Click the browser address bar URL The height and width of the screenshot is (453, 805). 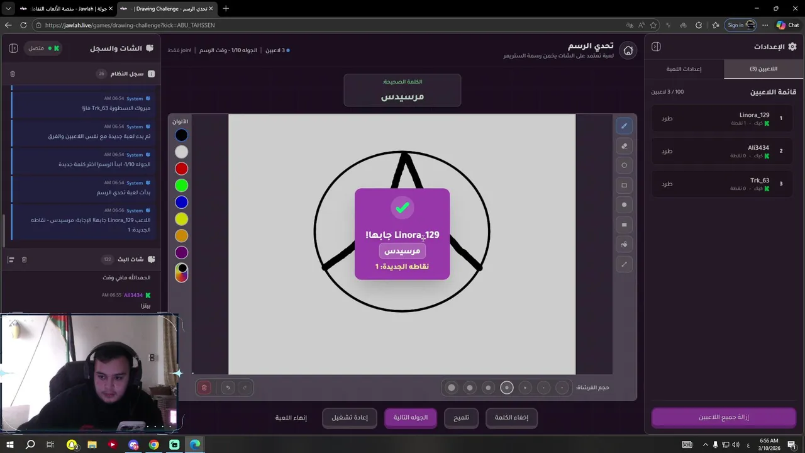coord(130,25)
